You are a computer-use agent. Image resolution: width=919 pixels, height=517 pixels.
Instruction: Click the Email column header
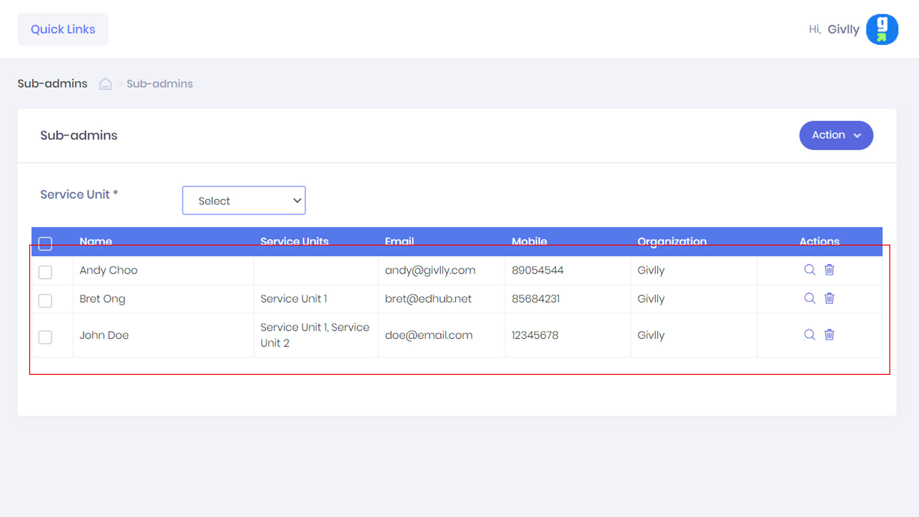[399, 241]
